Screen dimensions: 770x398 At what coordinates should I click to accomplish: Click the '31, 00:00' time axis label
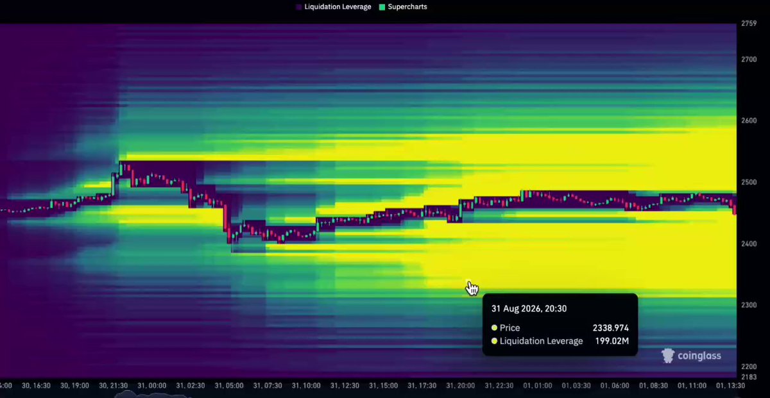151,386
